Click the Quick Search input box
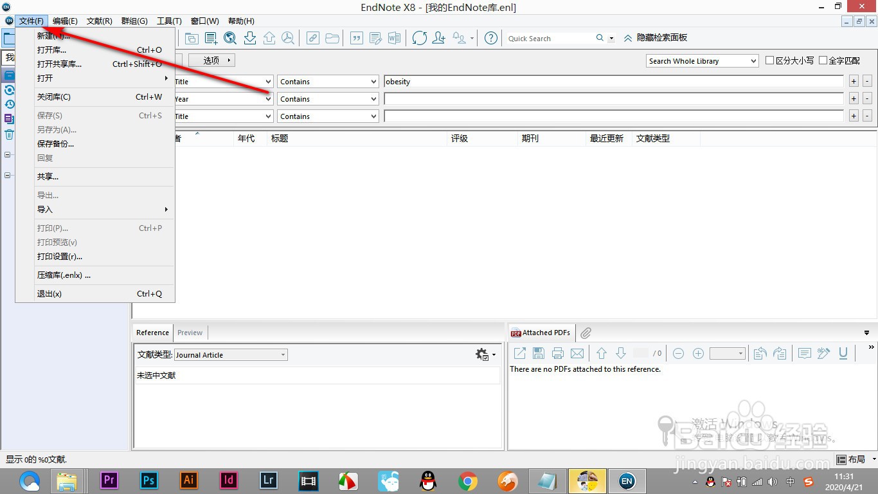 (x=550, y=39)
